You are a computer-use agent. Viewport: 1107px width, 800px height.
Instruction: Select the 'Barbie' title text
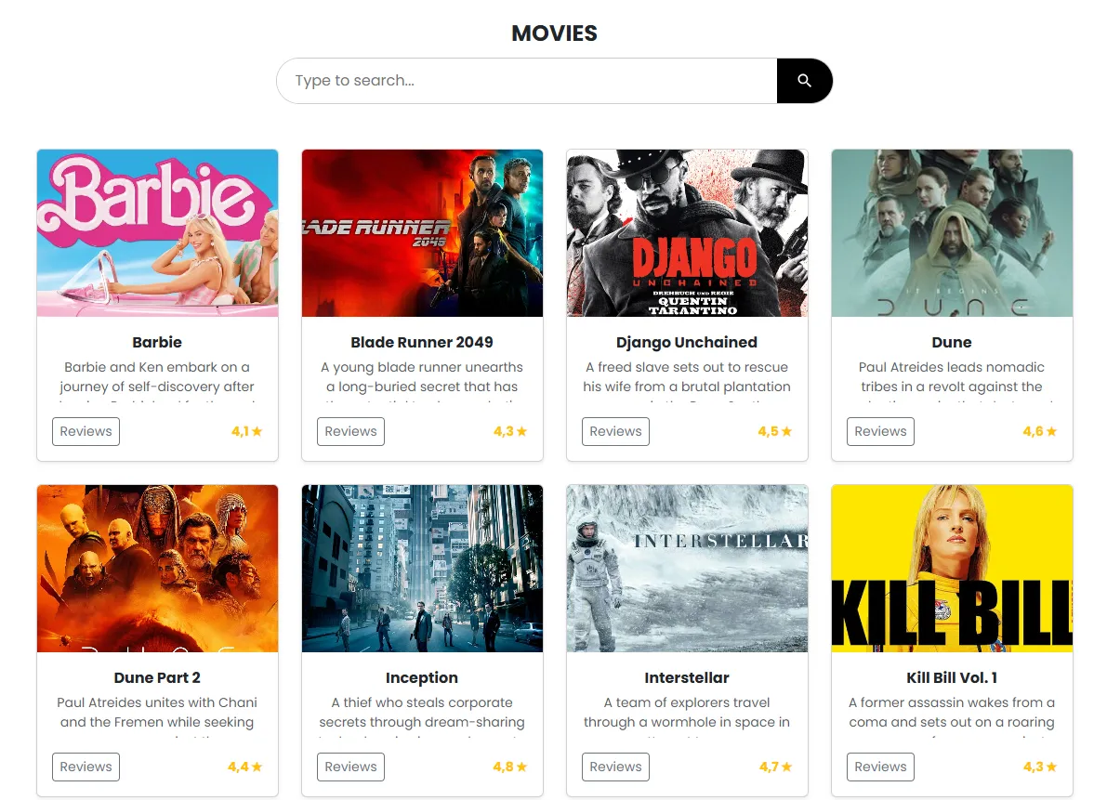(157, 342)
